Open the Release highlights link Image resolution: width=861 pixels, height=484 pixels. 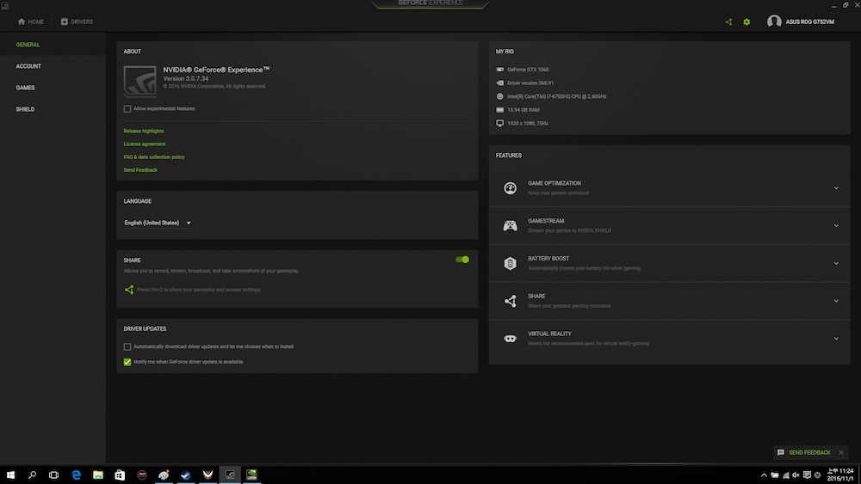(144, 131)
